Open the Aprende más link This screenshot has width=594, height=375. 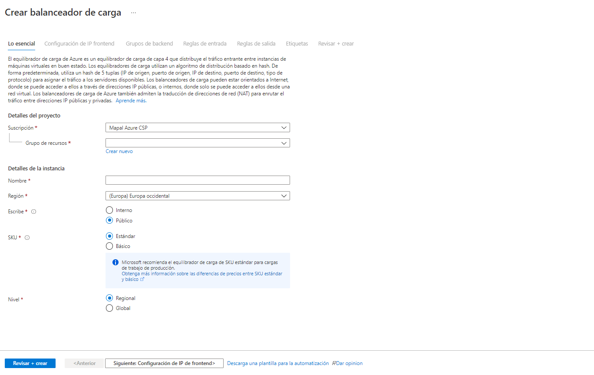[x=131, y=101]
